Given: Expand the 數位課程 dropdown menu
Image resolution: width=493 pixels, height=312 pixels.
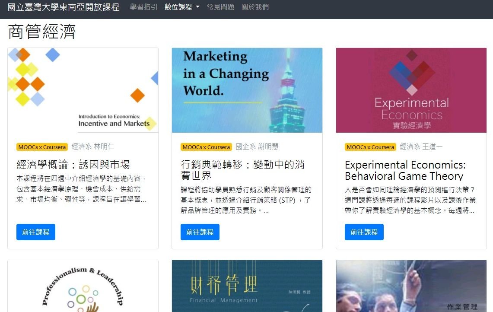Looking at the screenshot, I should [x=182, y=7].
